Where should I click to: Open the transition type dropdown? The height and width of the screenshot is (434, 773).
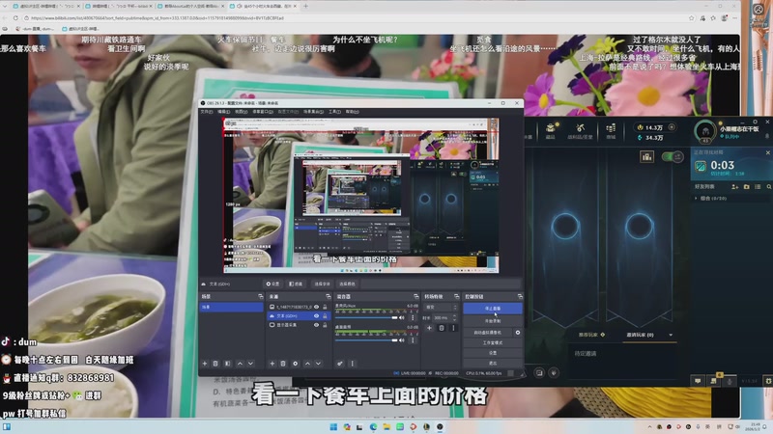pos(441,307)
